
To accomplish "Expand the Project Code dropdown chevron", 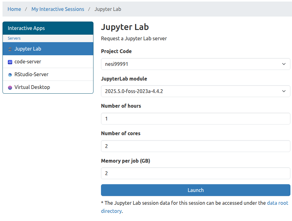I will 284,64.
